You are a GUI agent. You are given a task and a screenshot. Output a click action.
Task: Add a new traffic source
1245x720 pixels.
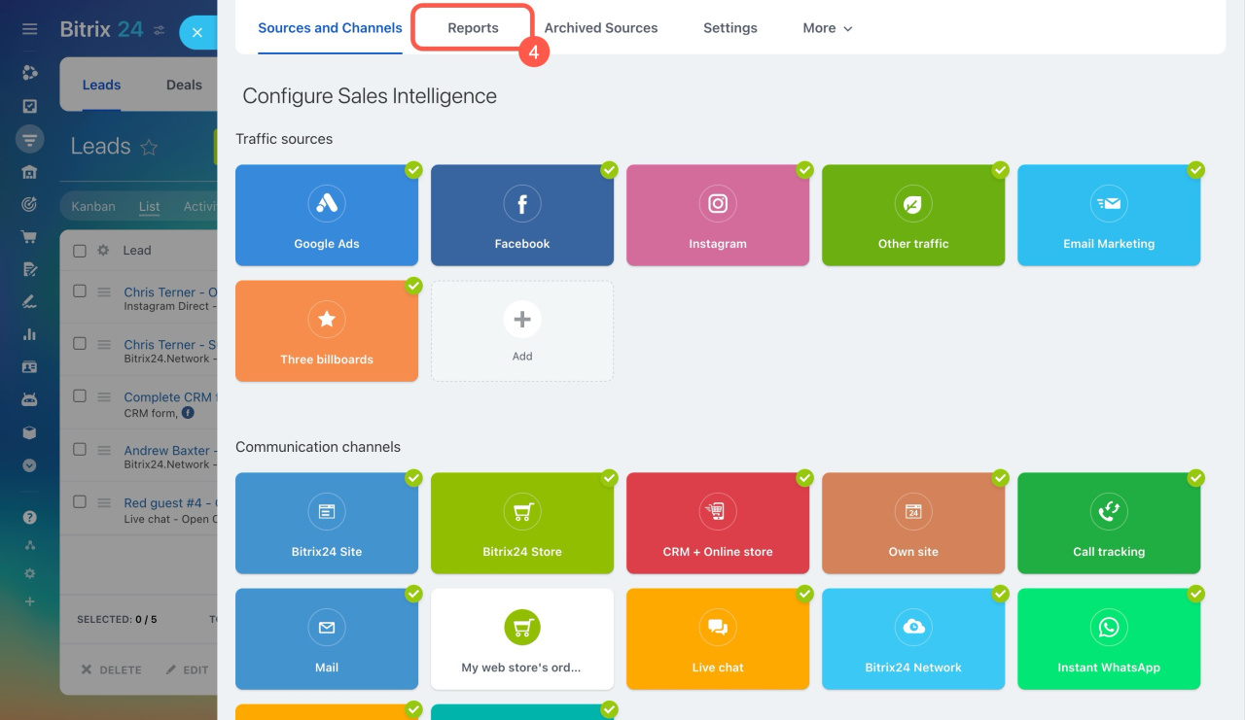pos(522,330)
